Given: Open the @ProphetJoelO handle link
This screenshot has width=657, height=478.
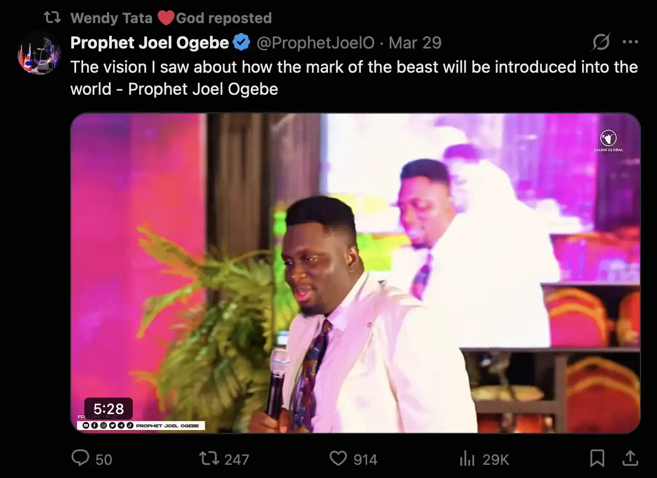Looking at the screenshot, I should click(x=316, y=42).
